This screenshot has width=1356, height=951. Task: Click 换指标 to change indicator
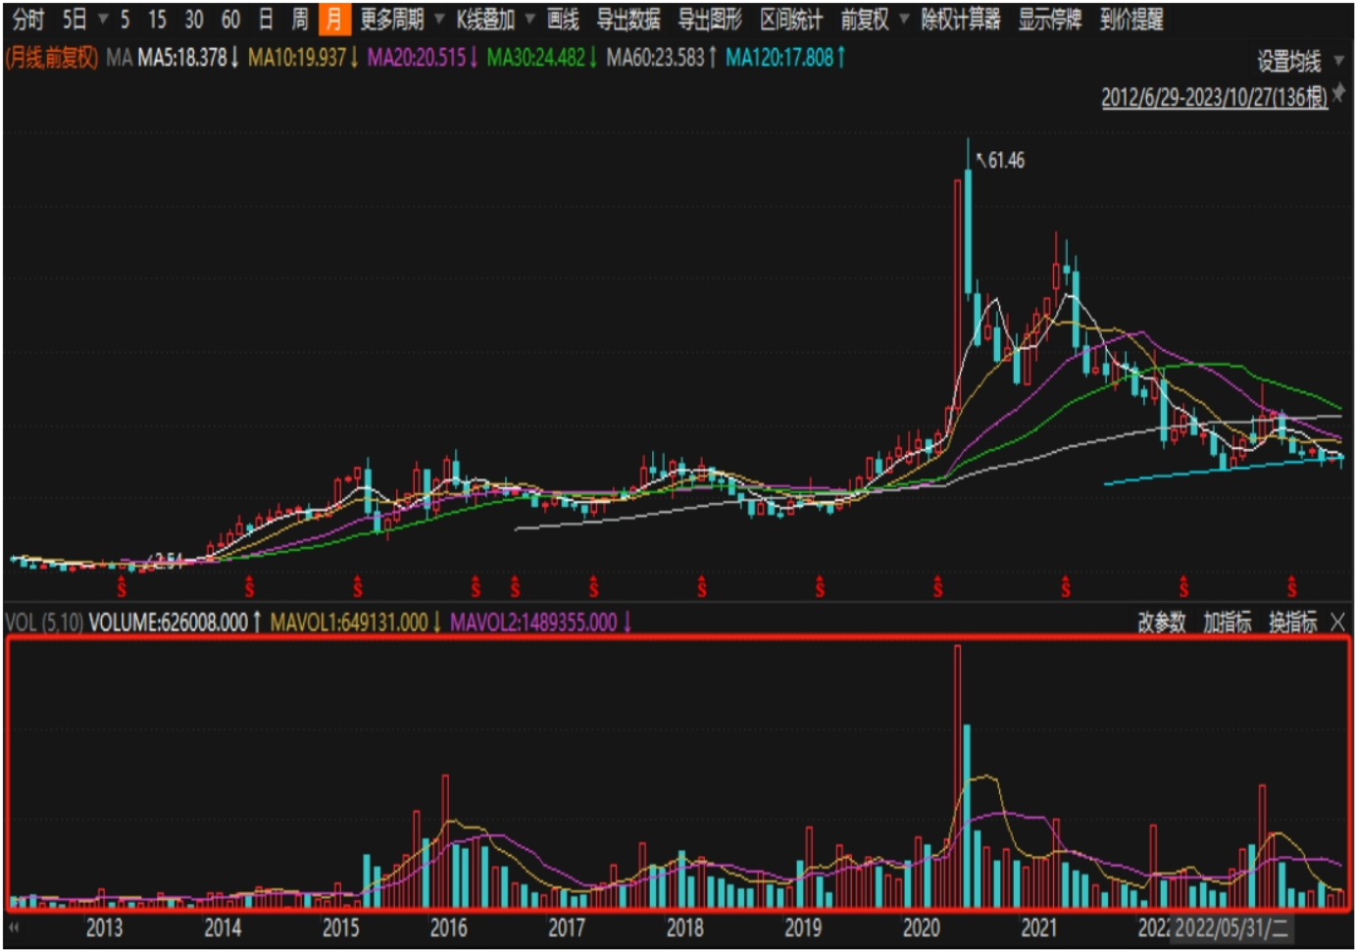click(1292, 623)
